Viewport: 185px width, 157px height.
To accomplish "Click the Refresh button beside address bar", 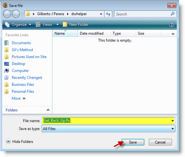I will 108,14.
